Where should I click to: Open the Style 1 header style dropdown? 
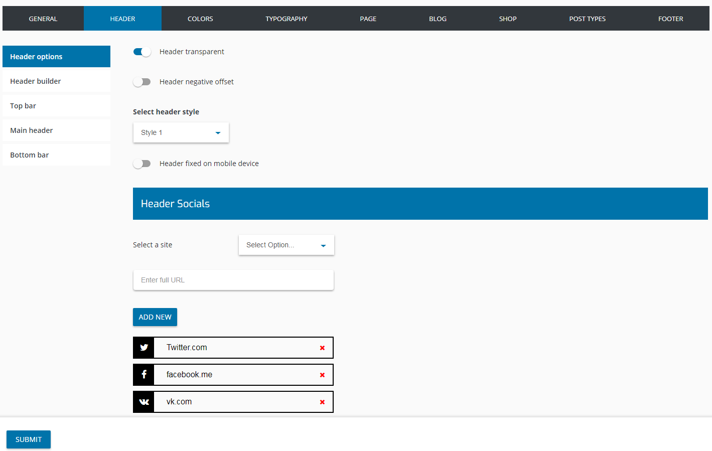pos(181,132)
